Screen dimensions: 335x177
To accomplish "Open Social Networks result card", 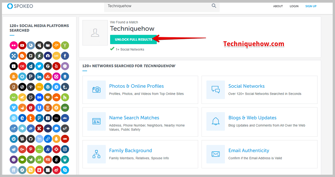I will (259, 90).
